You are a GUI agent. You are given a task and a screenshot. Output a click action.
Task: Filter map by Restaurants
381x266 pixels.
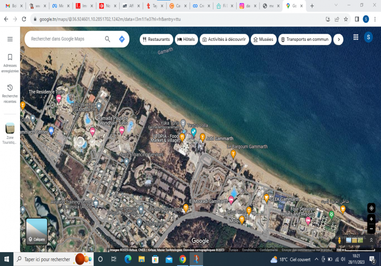point(156,40)
